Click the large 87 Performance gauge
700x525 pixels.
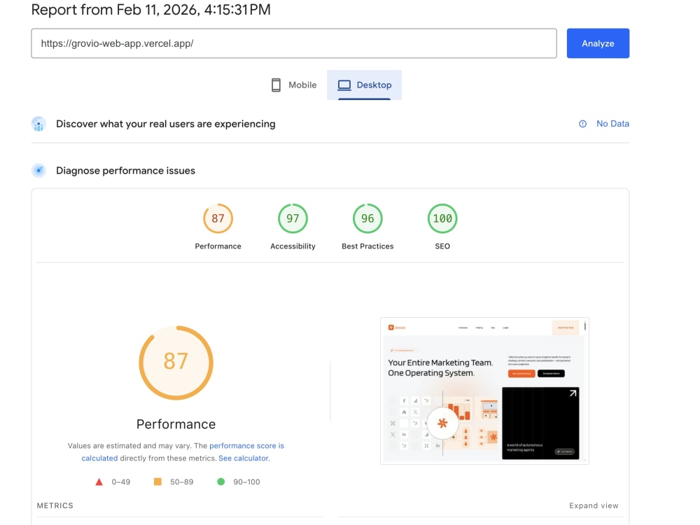[176, 363]
